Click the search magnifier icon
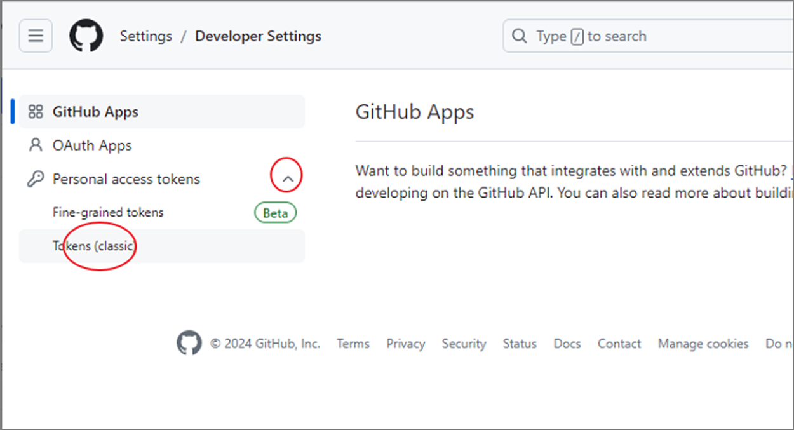Viewport: 794px width, 430px height. (x=520, y=36)
